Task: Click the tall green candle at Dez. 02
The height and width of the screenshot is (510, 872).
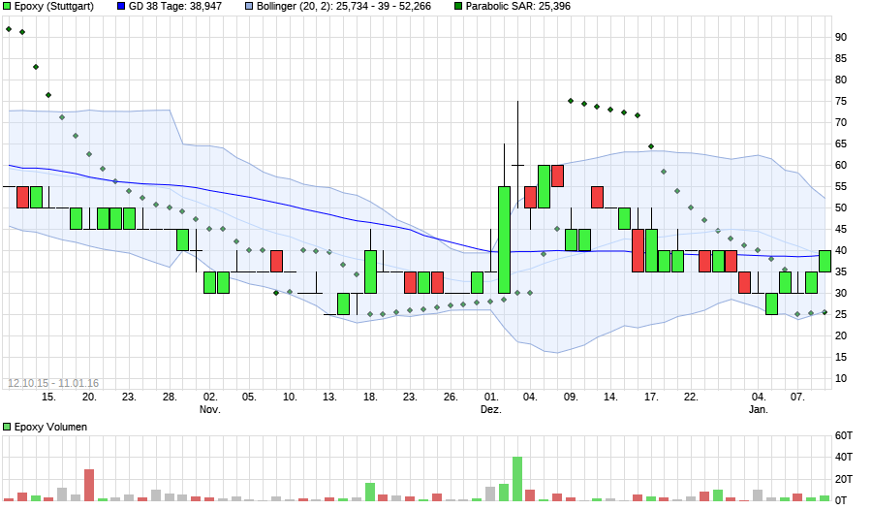Action: (505, 239)
